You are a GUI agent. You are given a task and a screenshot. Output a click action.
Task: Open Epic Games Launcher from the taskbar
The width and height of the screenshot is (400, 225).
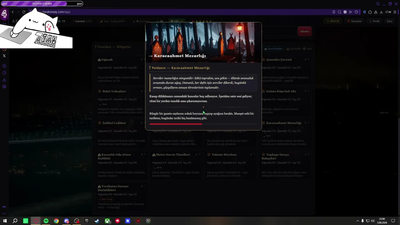point(87,221)
